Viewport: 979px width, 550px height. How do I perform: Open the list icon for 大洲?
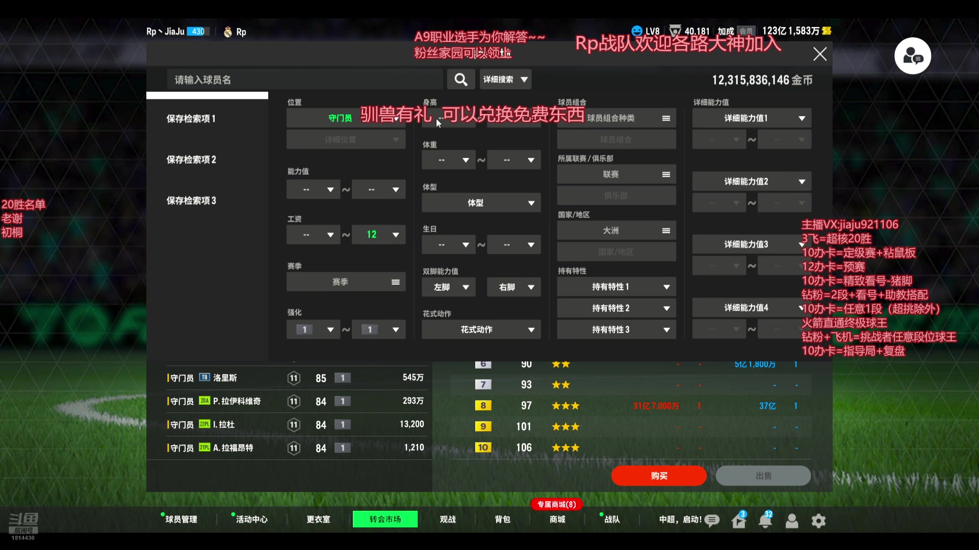(x=666, y=230)
